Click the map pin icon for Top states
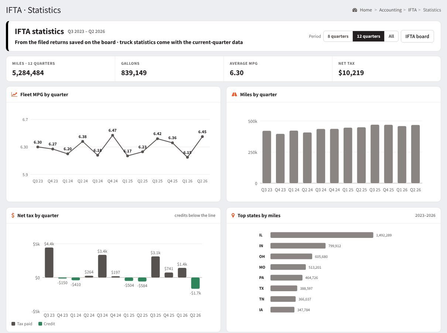The height and width of the screenshot is (333, 447). coord(233,215)
